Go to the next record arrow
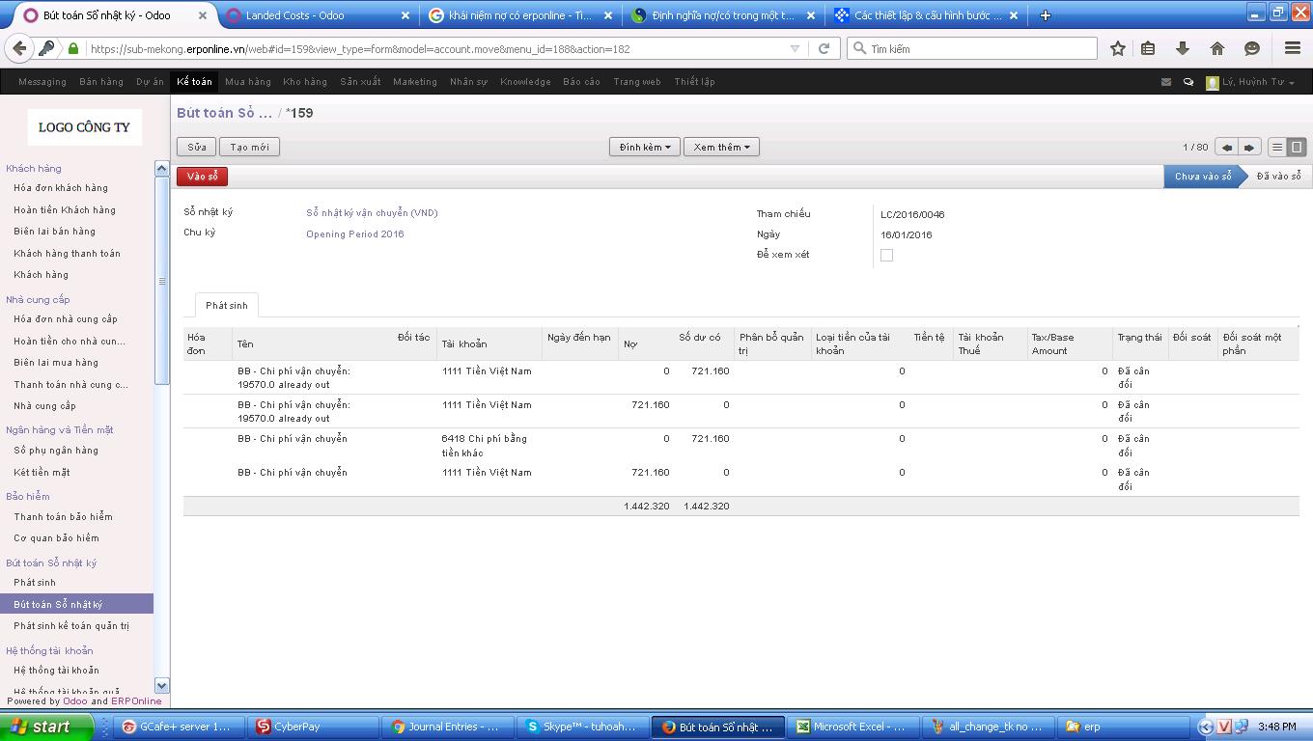The height and width of the screenshot is (741, 1313). [1249, 147]
